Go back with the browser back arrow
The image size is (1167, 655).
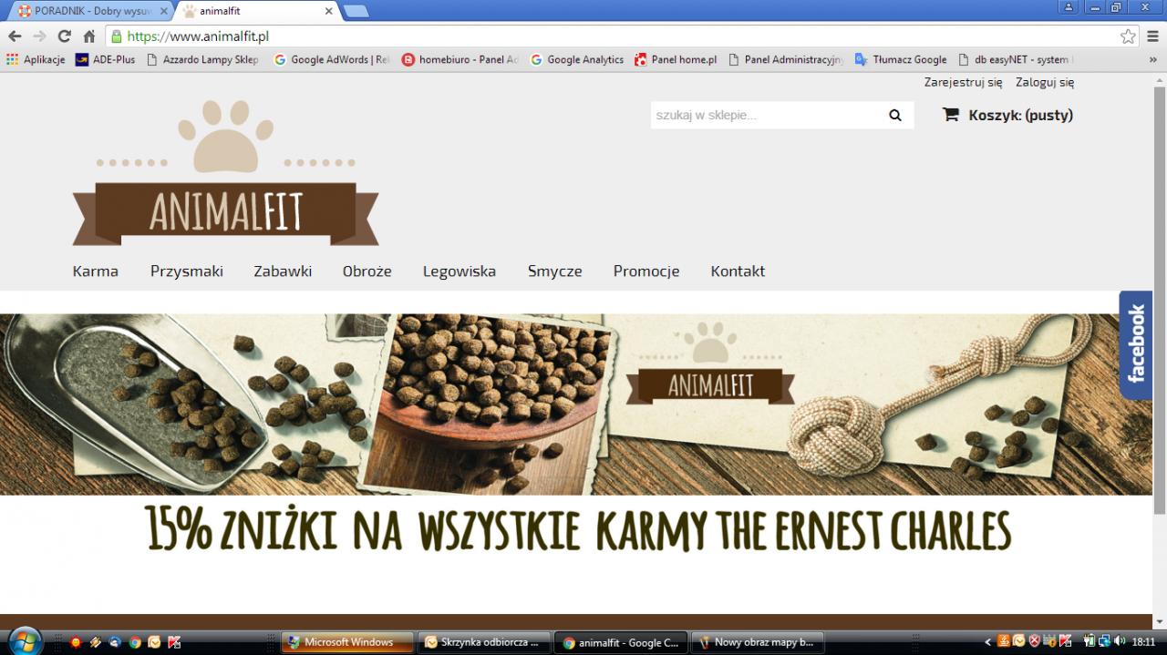pyautogui.click(x=15, y=36)
